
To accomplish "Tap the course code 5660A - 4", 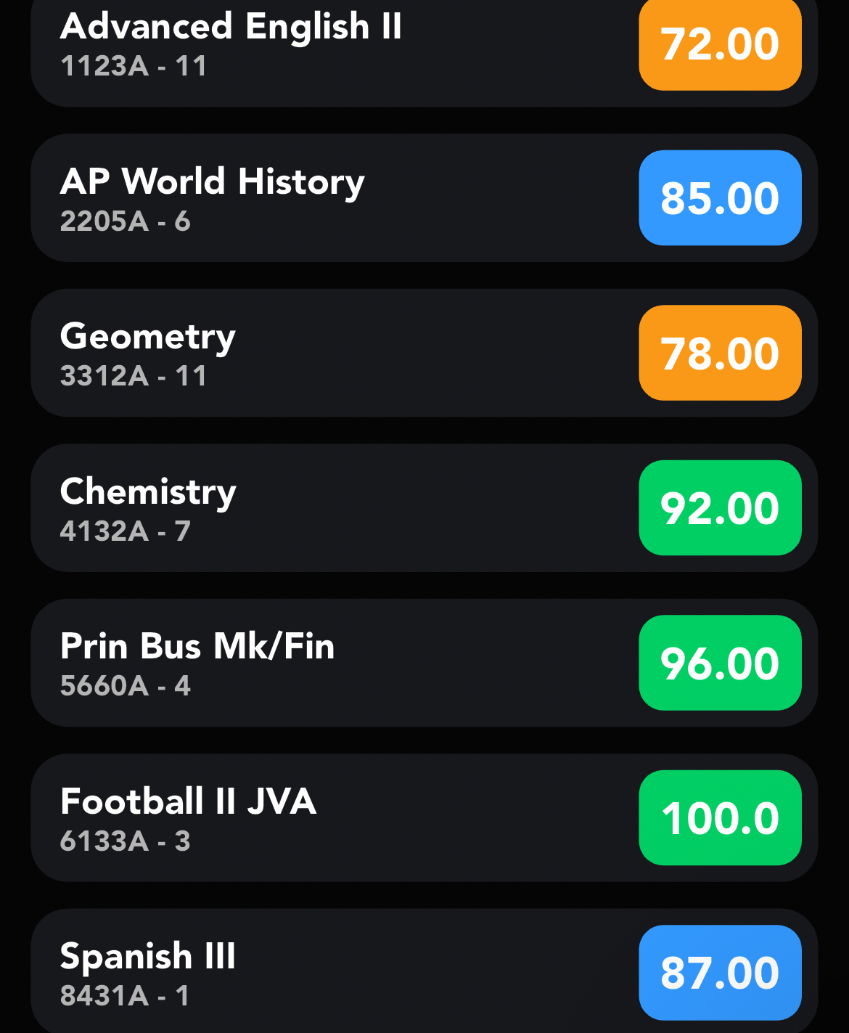I will click(125, 686).
